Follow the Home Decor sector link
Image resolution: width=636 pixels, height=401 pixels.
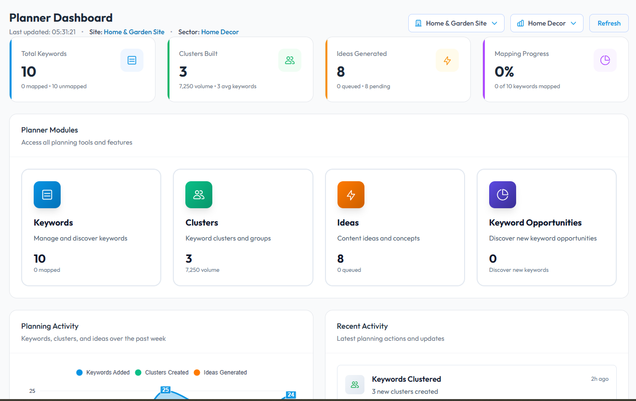[220, 32]
